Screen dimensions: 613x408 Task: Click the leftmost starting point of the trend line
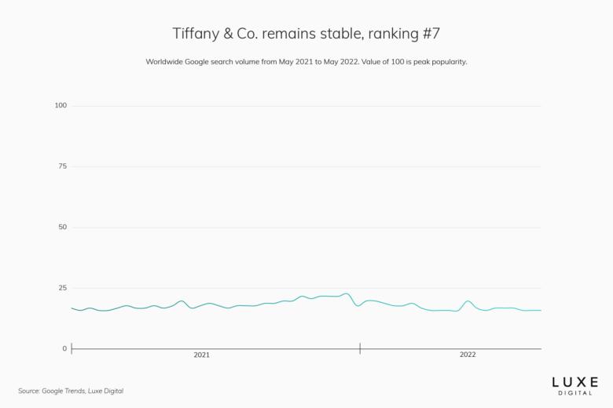click(72, 308)
